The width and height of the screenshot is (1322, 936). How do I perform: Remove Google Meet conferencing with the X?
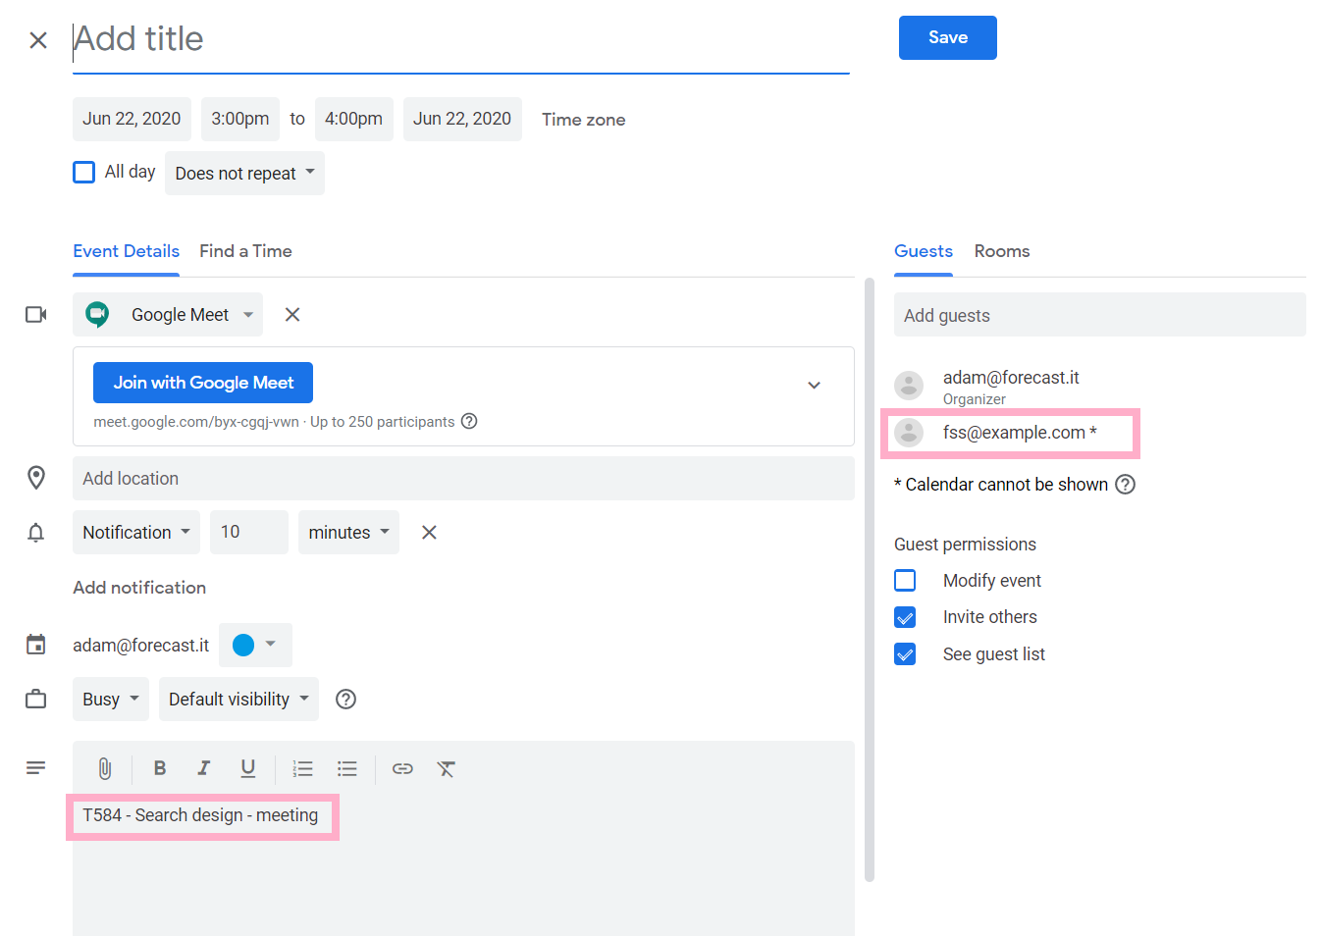[292, 314]
